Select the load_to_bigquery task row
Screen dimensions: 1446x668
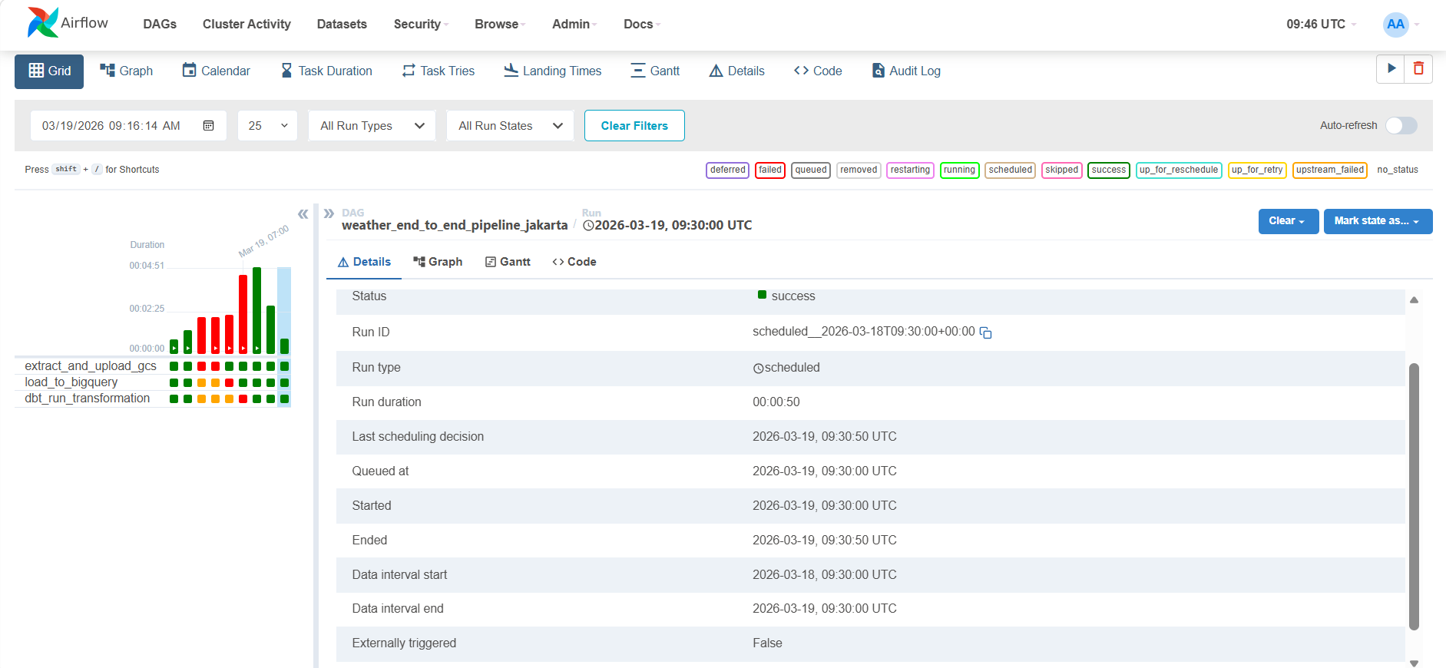(71, 382)
